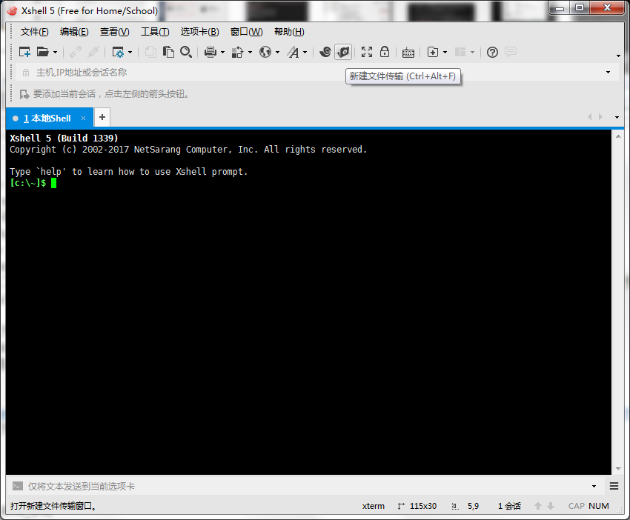Click the grayed Disconnect plug icon
The image size is (630, 520).
[93, 52]
